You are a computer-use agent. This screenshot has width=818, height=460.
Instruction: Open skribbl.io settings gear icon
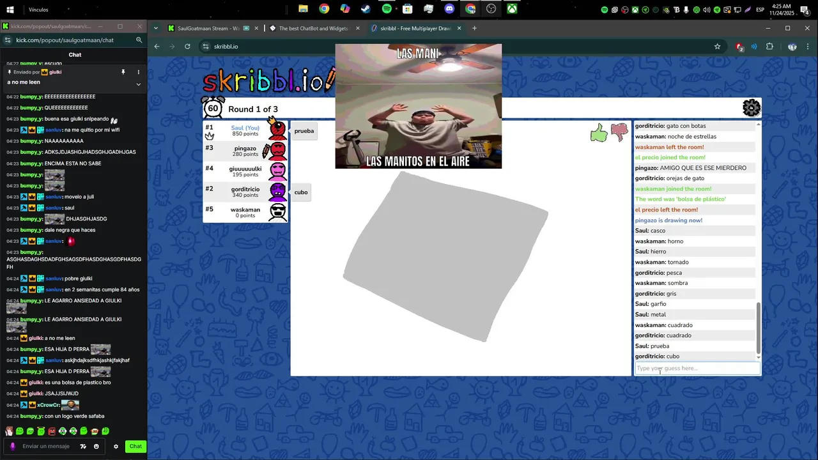pyautogui.click(x=752, y=108)
